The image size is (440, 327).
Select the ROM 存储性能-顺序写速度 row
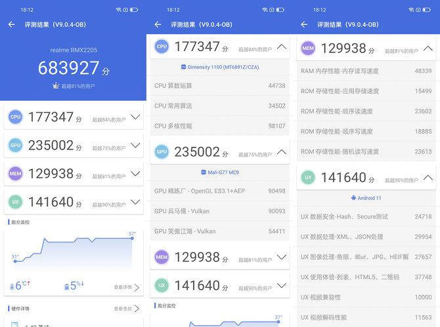[366, 131]
